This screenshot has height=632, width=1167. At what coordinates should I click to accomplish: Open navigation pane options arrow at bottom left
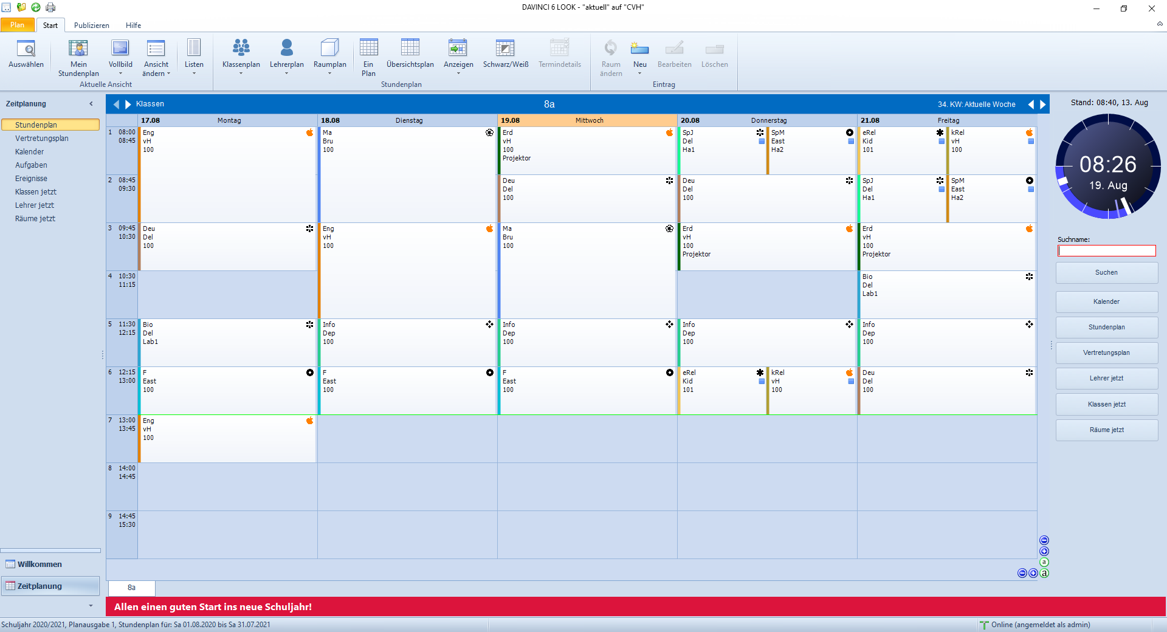click(91, 605)
